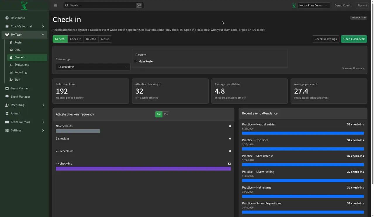Check the Main Roster checkbox
This screenshot has width=374, height=217.
click(135, 61)
